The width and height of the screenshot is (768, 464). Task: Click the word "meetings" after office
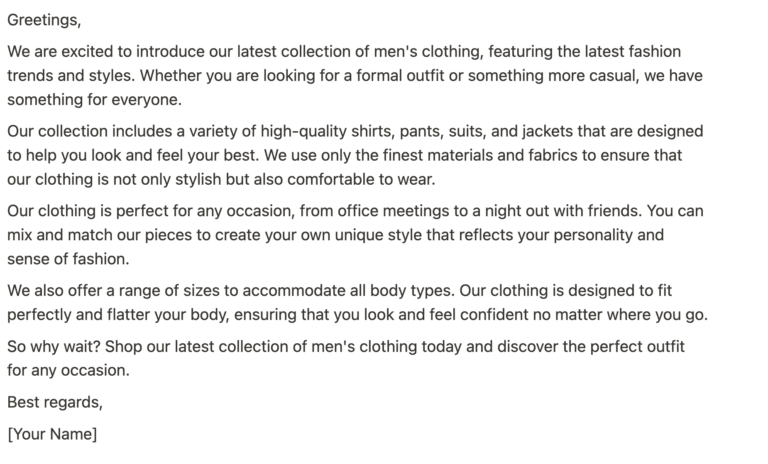pyautogui.click(x=416, y=211)
